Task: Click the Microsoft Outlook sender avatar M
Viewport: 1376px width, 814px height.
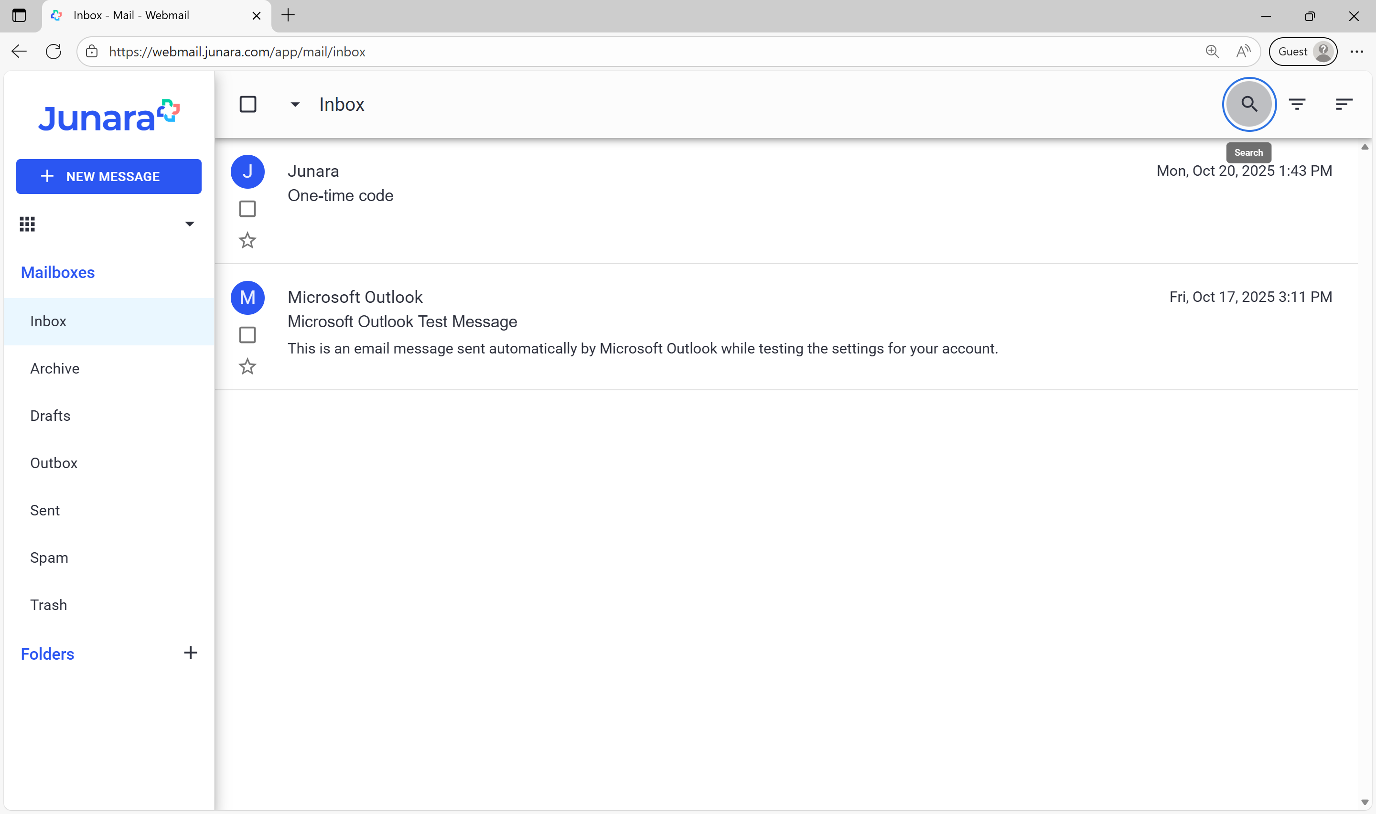Action: coord(247,298)
